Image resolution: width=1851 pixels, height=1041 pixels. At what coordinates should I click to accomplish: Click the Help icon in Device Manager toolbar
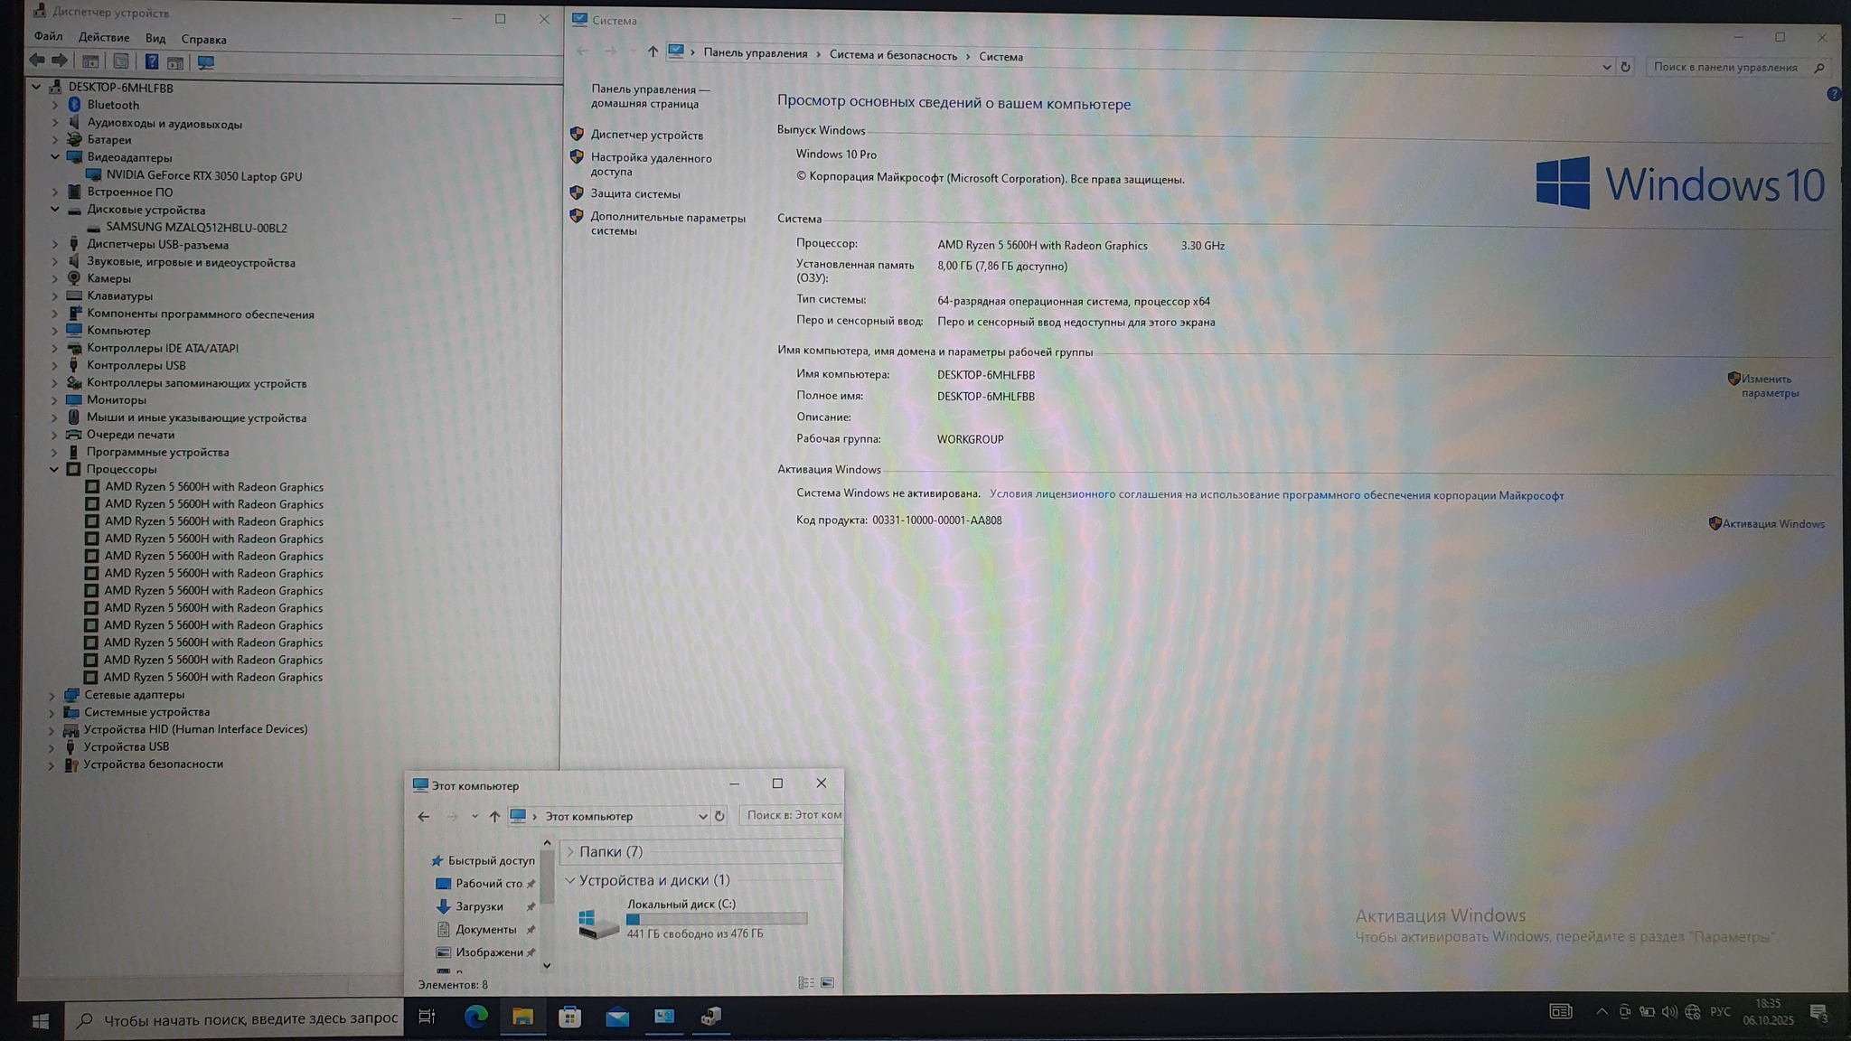coord(152,61)
